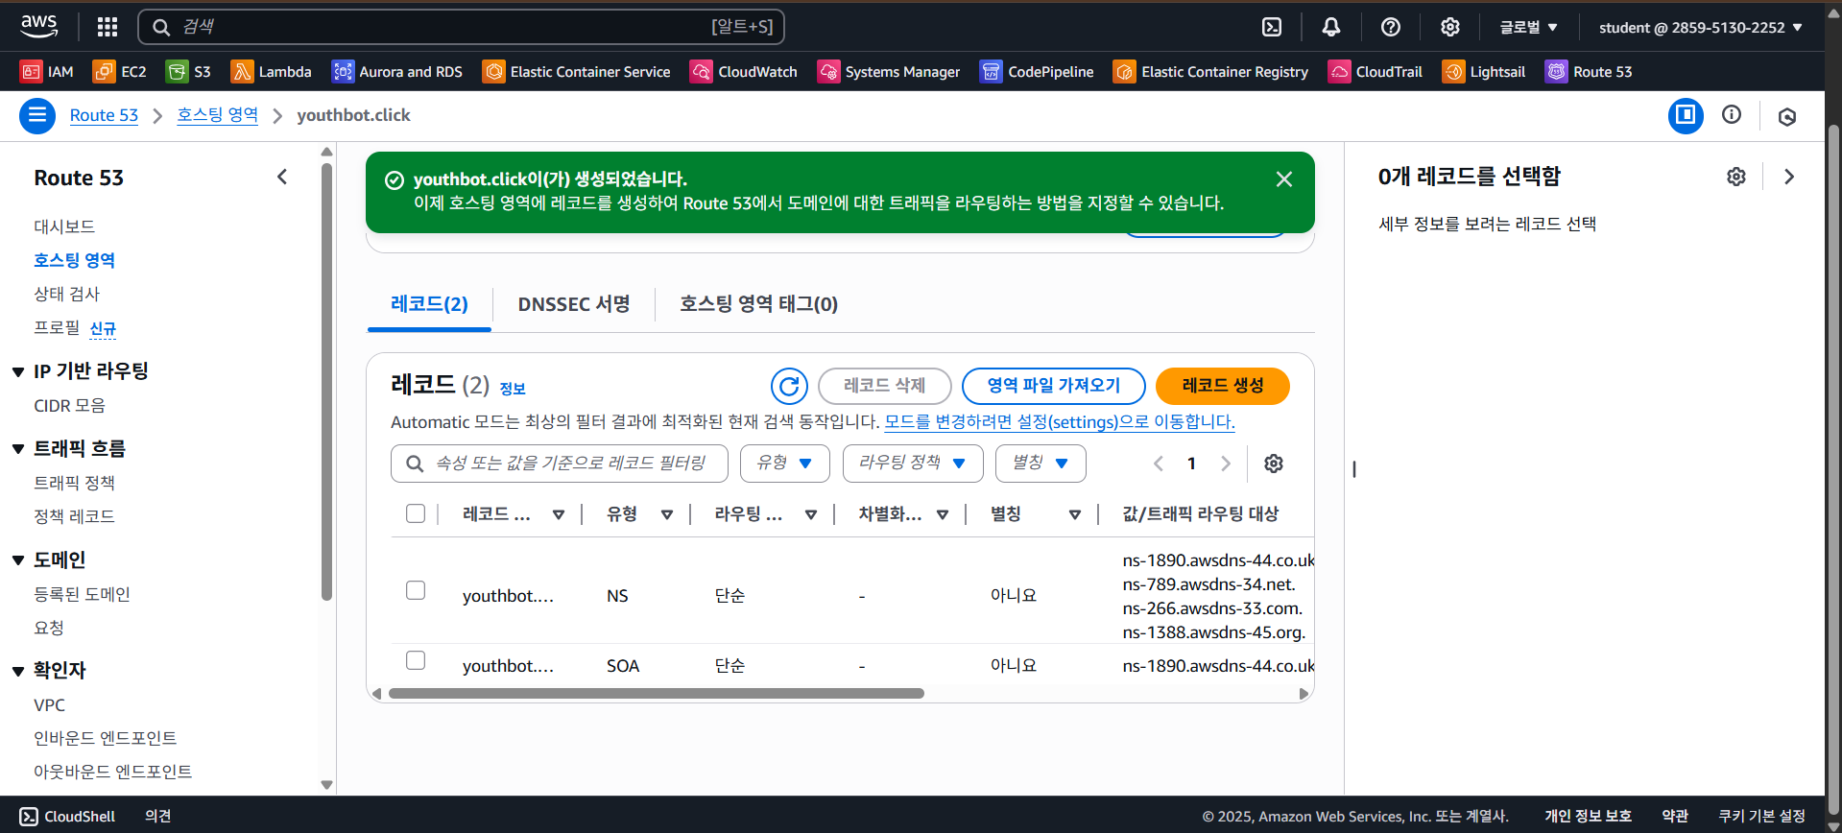This screenshot has height=833, width=1842.
Task: Open the notifications bell
Action: click(x=1331, y=27)
